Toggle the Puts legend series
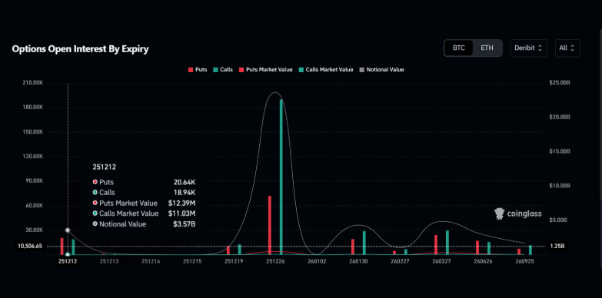This screenshot has width=602, height=298. 198,70
